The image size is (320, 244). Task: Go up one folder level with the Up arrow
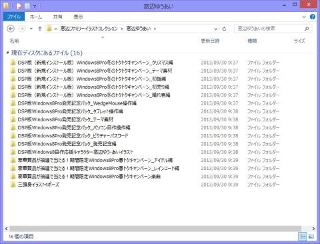coord(40,29)
